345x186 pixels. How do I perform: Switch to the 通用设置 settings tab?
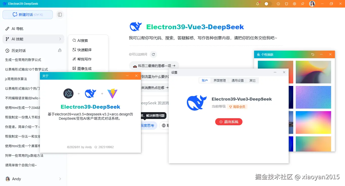click(x=238, y=80)
